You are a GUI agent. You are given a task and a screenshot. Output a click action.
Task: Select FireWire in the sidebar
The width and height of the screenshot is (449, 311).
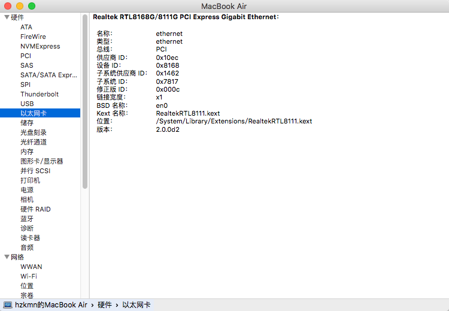(33, 37)
